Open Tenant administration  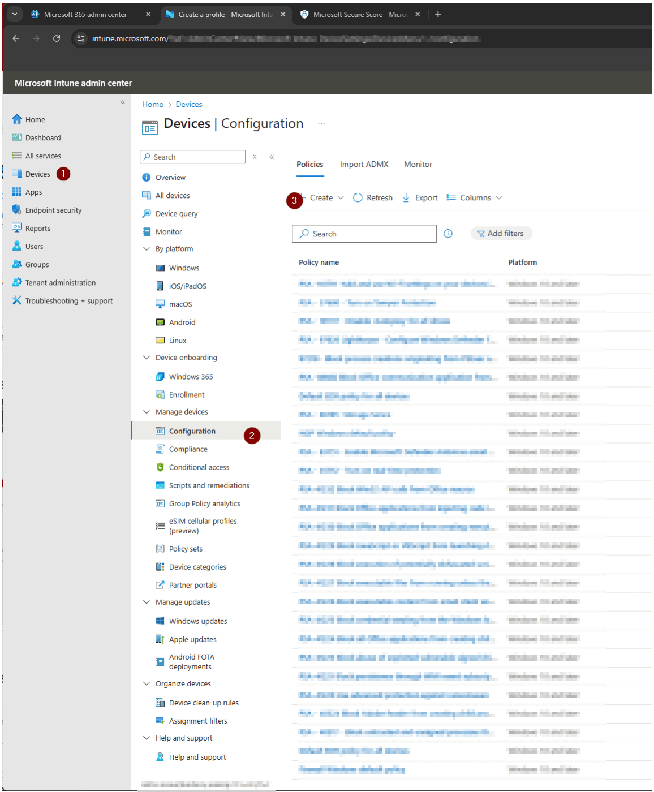point(60,283)
